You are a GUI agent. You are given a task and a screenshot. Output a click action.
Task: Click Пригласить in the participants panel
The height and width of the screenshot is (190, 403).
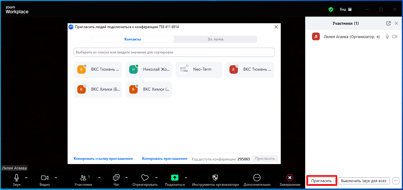[x=321, y=181]
